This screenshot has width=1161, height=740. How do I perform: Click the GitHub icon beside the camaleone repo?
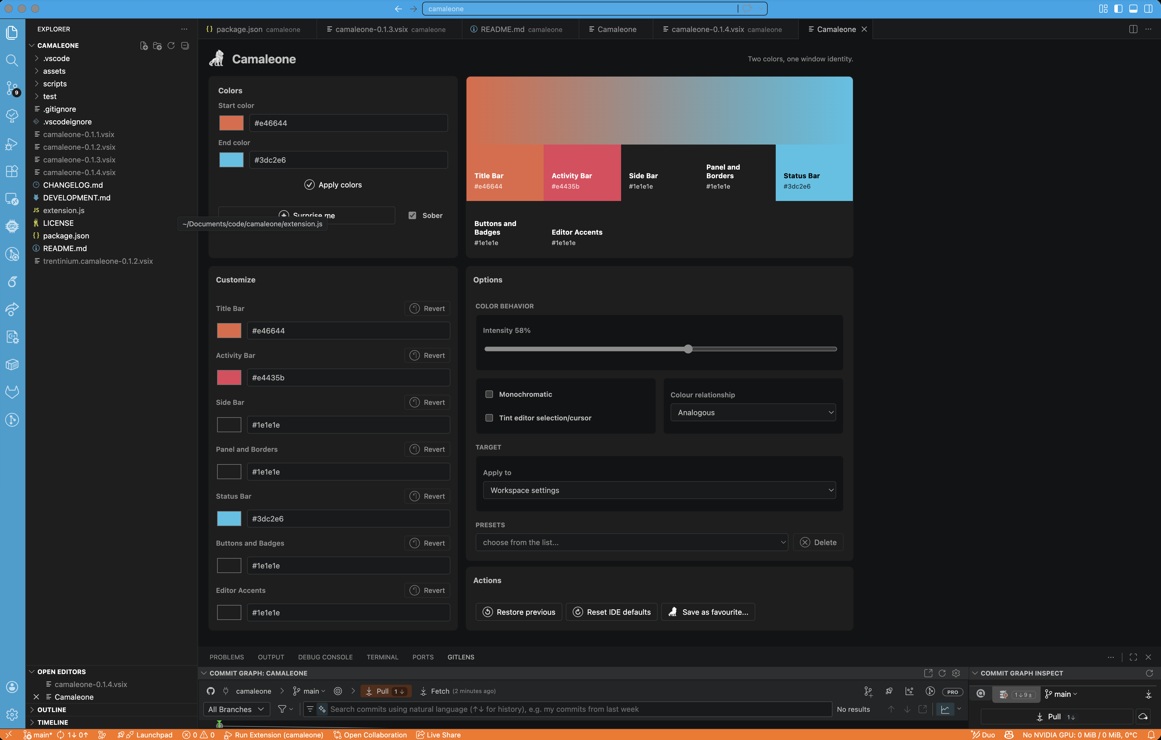coord(211,691)
